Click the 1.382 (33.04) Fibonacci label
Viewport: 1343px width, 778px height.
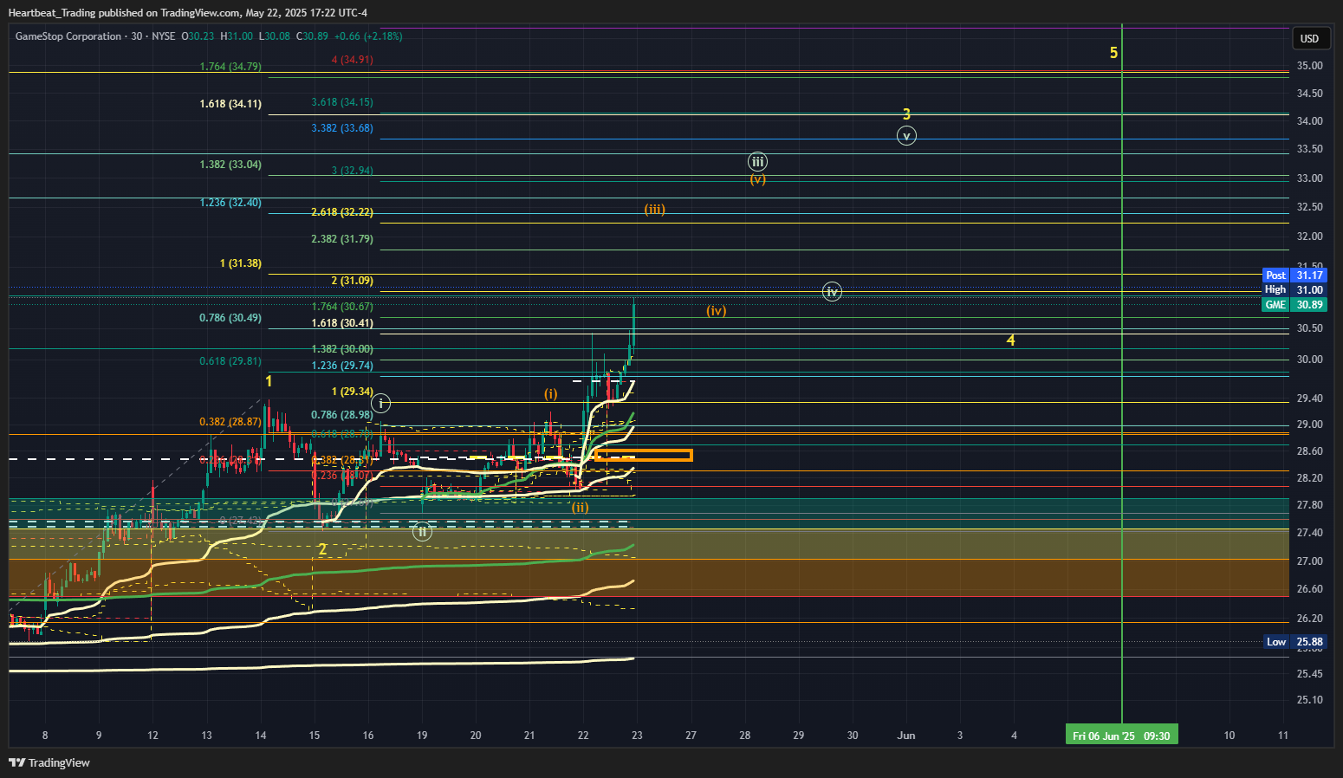[x=230, y=165]
